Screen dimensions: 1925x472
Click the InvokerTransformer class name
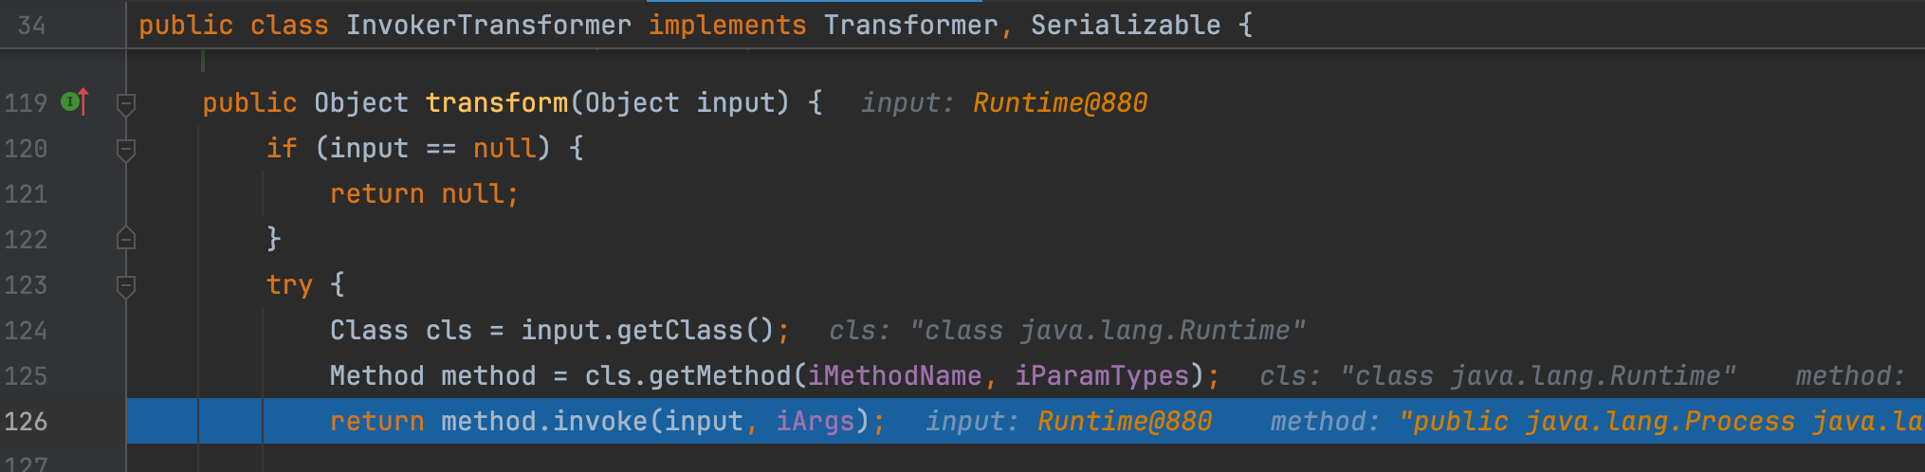click(487, 26)
